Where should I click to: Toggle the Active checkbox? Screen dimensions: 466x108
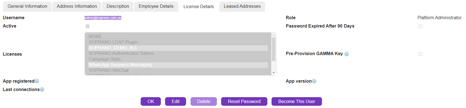[x=87, y=26]
